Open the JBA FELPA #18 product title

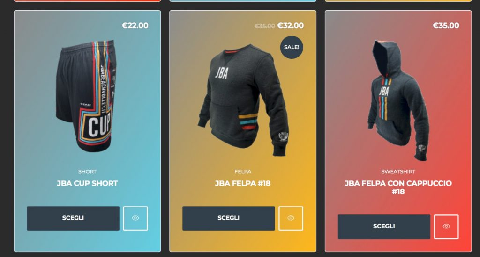[243, 183]
